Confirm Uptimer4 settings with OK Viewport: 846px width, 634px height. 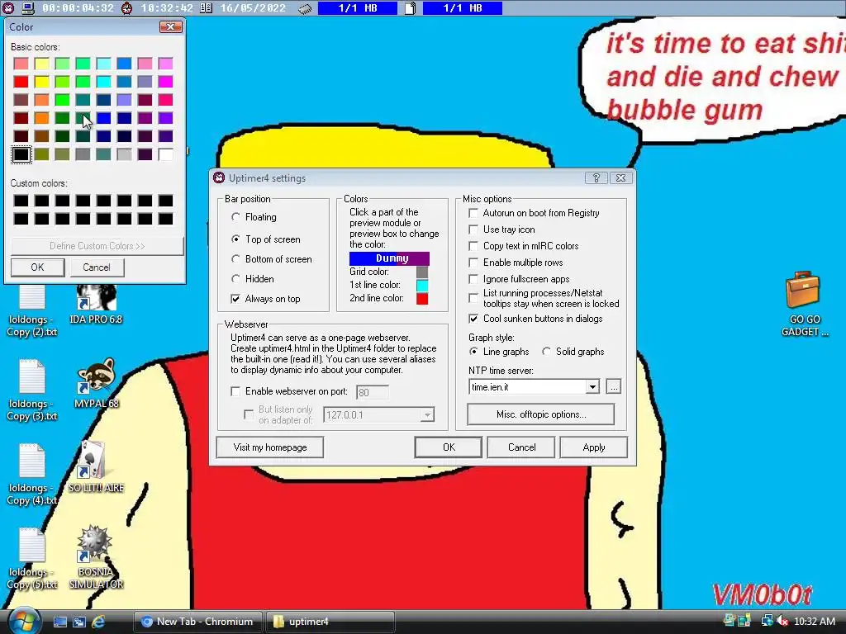[449, 447]
